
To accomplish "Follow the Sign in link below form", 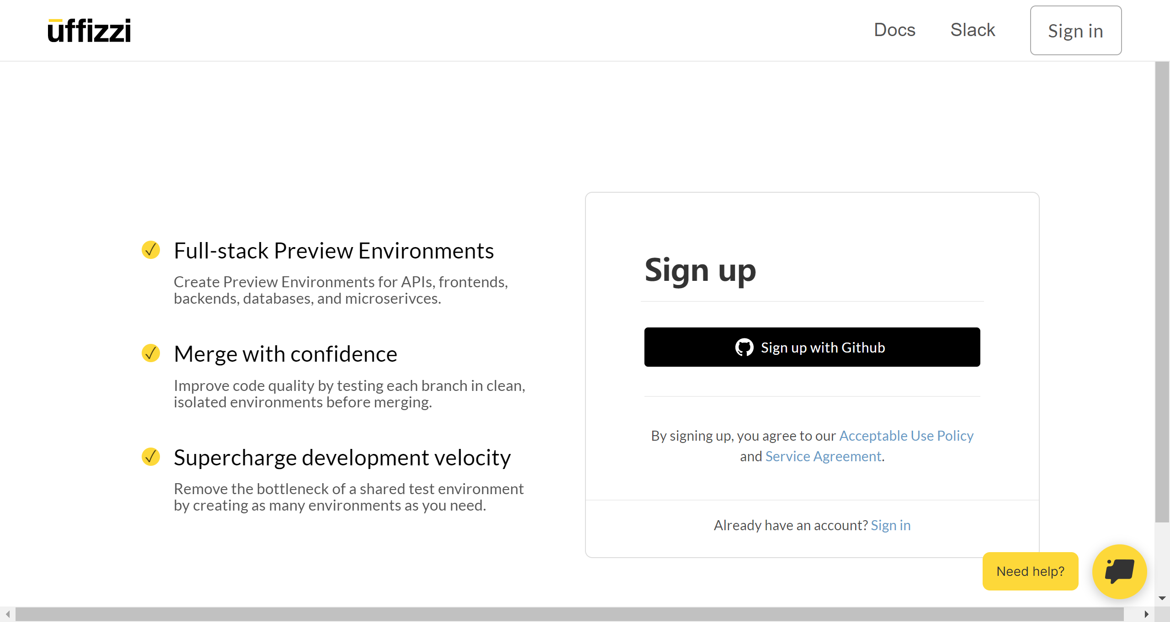I will tap(890, 525).
